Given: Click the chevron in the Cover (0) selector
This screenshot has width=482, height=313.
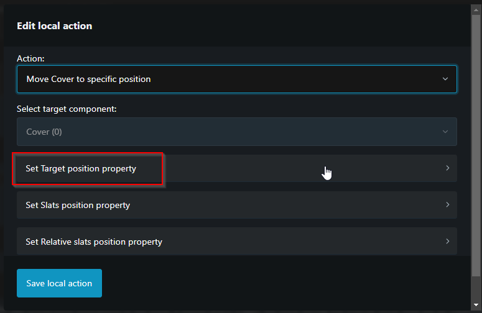Looking at the screenshot, I should (x=445, y=132).
